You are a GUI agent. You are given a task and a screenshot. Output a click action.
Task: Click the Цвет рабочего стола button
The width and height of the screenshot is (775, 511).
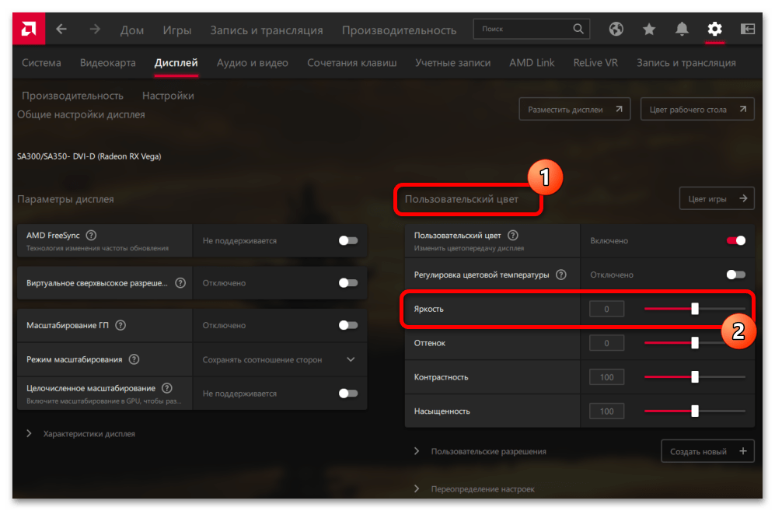pyautogui.click(x=696, y=110)
